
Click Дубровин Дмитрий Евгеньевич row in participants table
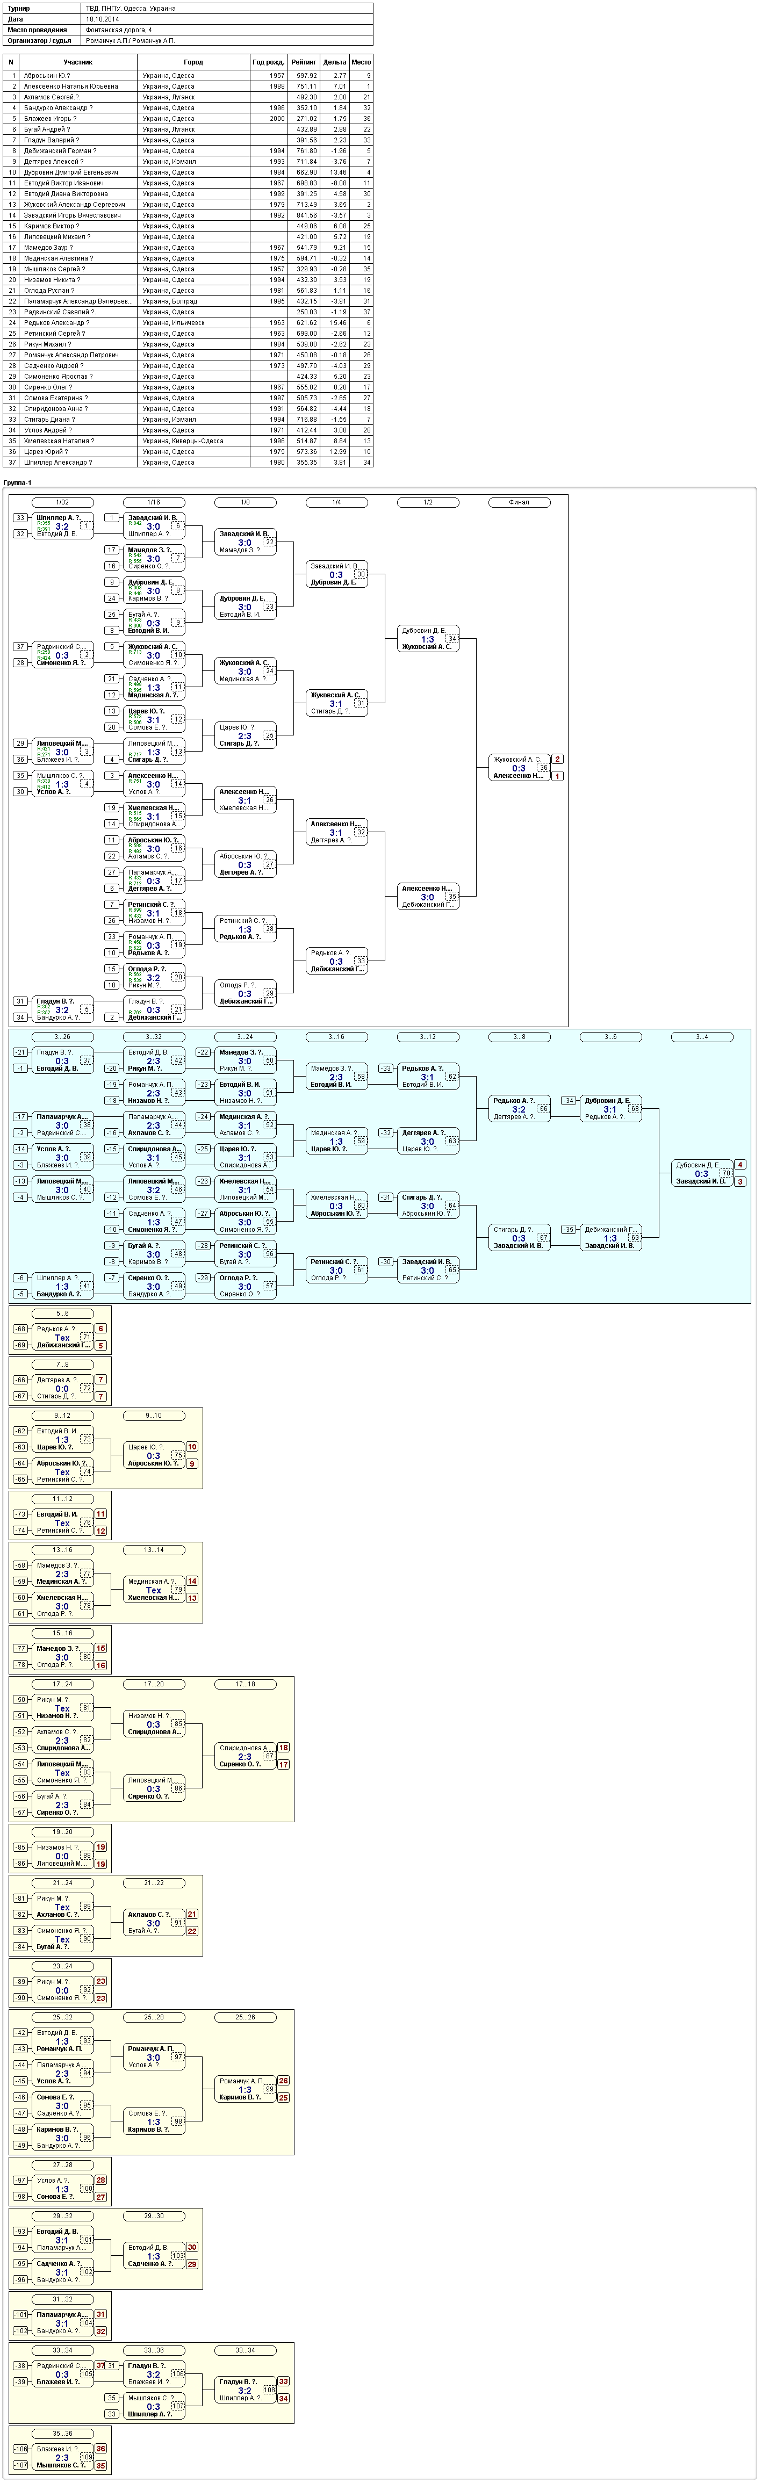188,172
